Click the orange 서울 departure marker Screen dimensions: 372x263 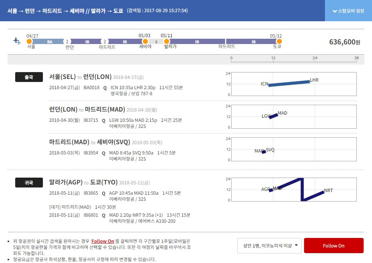(x=29, y=41)
